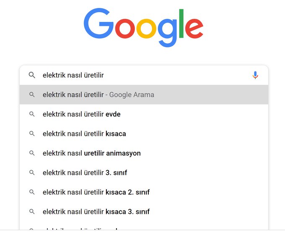Click magnifier icon beside 'Google Arama' suggestion
Viewport: 285px width, 234px height.
(32, 94)
